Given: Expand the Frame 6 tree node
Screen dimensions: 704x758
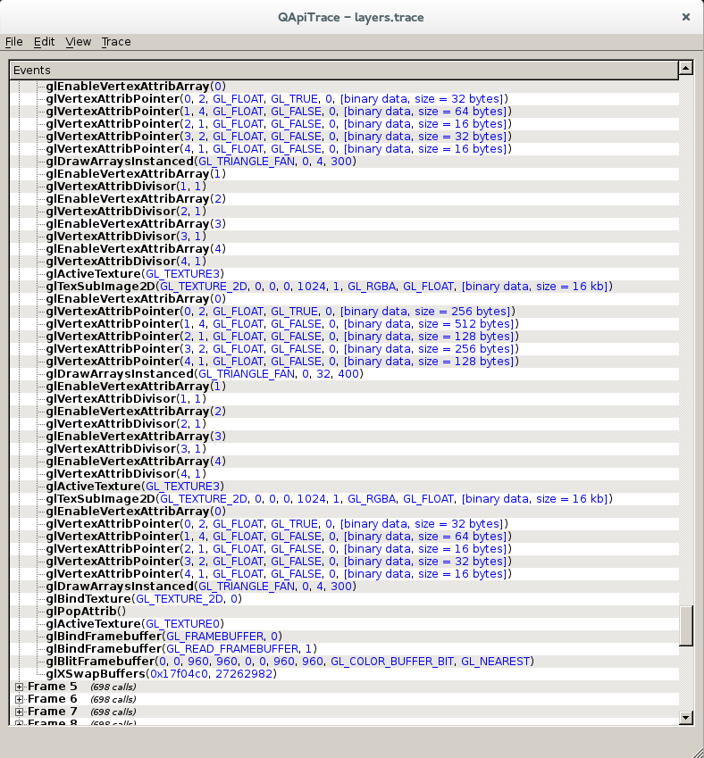Looking at the screenshot, I should [19, 699].
